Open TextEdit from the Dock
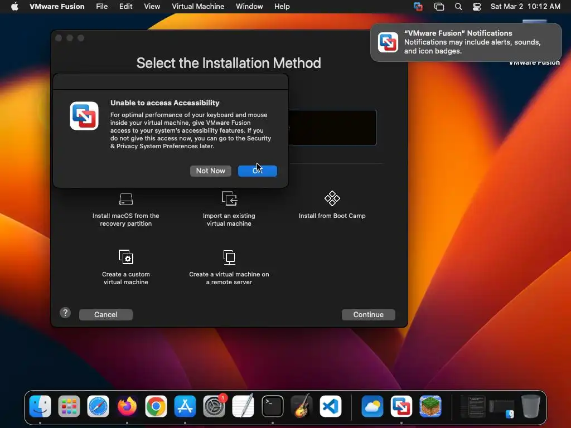 [x=243, y=406]
